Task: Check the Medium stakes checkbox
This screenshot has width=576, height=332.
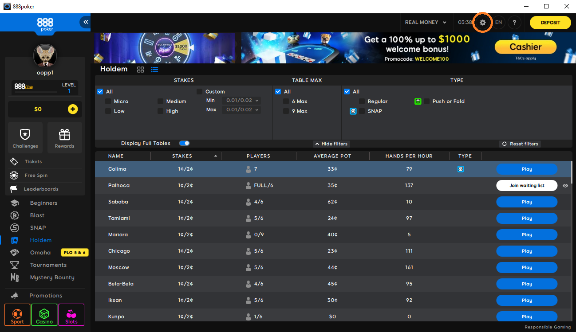Action: point(161,101)
